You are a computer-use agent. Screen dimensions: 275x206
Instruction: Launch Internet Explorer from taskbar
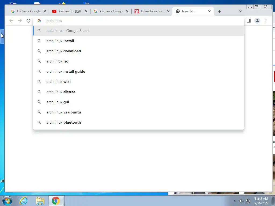click(24, 201)
